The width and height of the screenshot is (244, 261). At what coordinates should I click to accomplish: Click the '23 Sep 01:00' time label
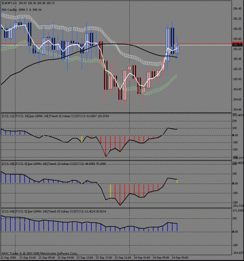tap(28, 258)
